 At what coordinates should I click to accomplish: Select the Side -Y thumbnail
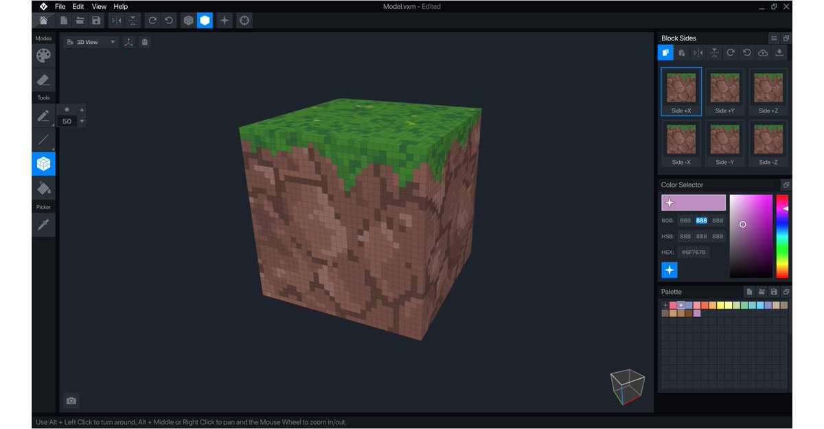(x=725, y=143)
